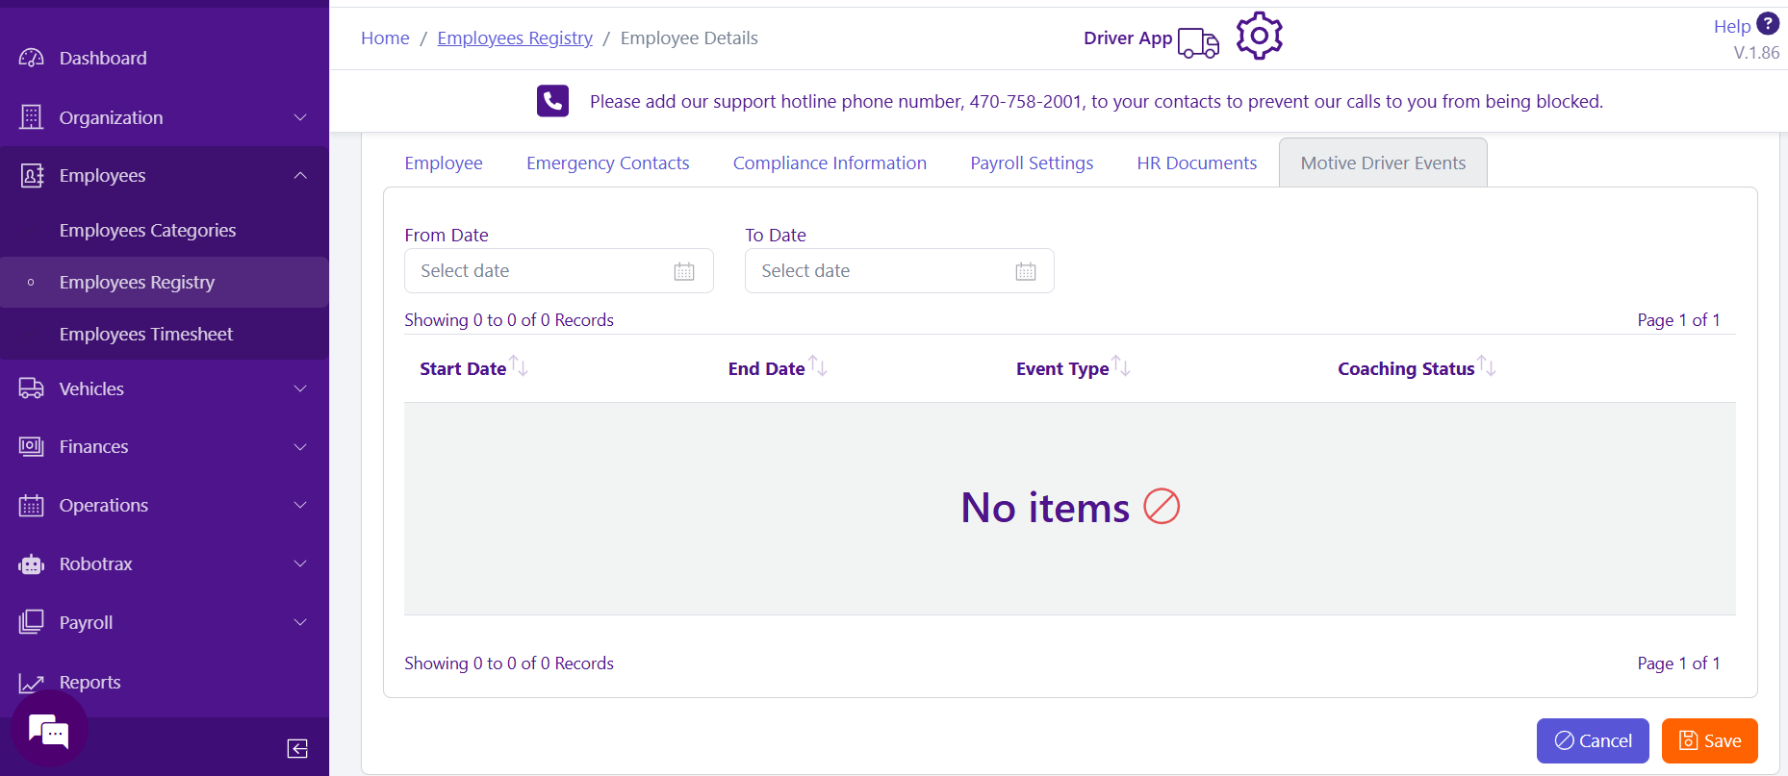The width and height of the screenshot is (1788, 776).
Task: Click the Driver App truck icon
Action: click(1198, 42)
